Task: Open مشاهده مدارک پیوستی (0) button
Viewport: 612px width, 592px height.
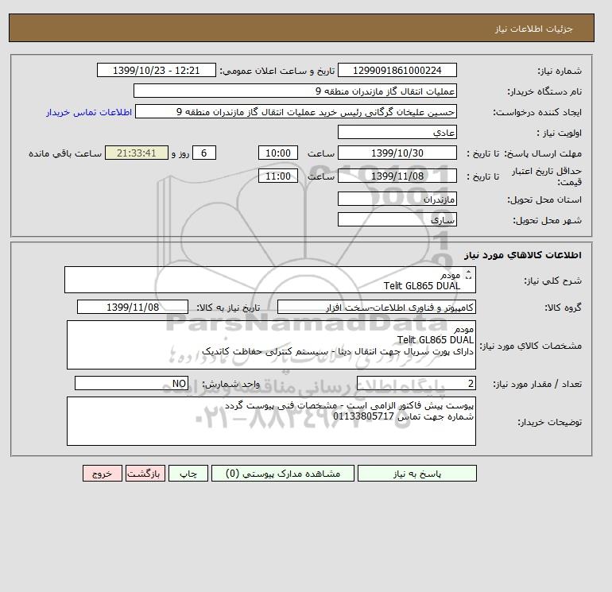Action: tap(283, 473)
